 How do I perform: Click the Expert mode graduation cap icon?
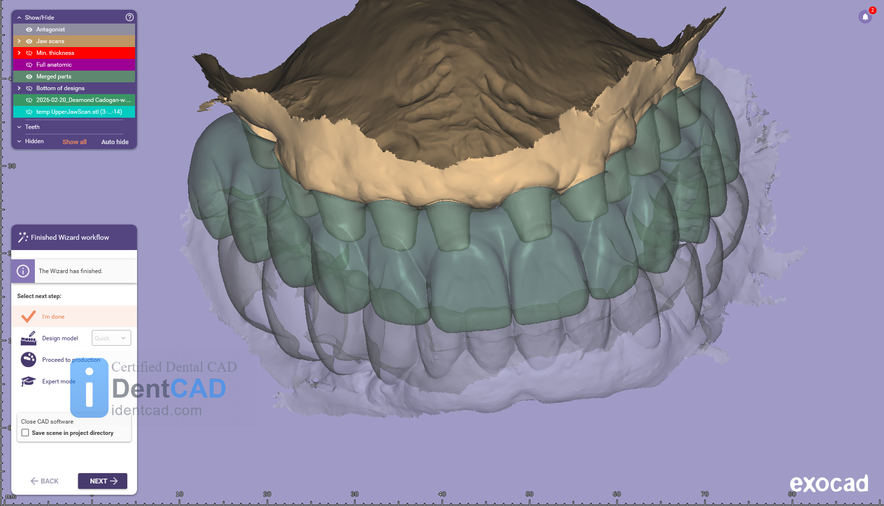[28, 381]
